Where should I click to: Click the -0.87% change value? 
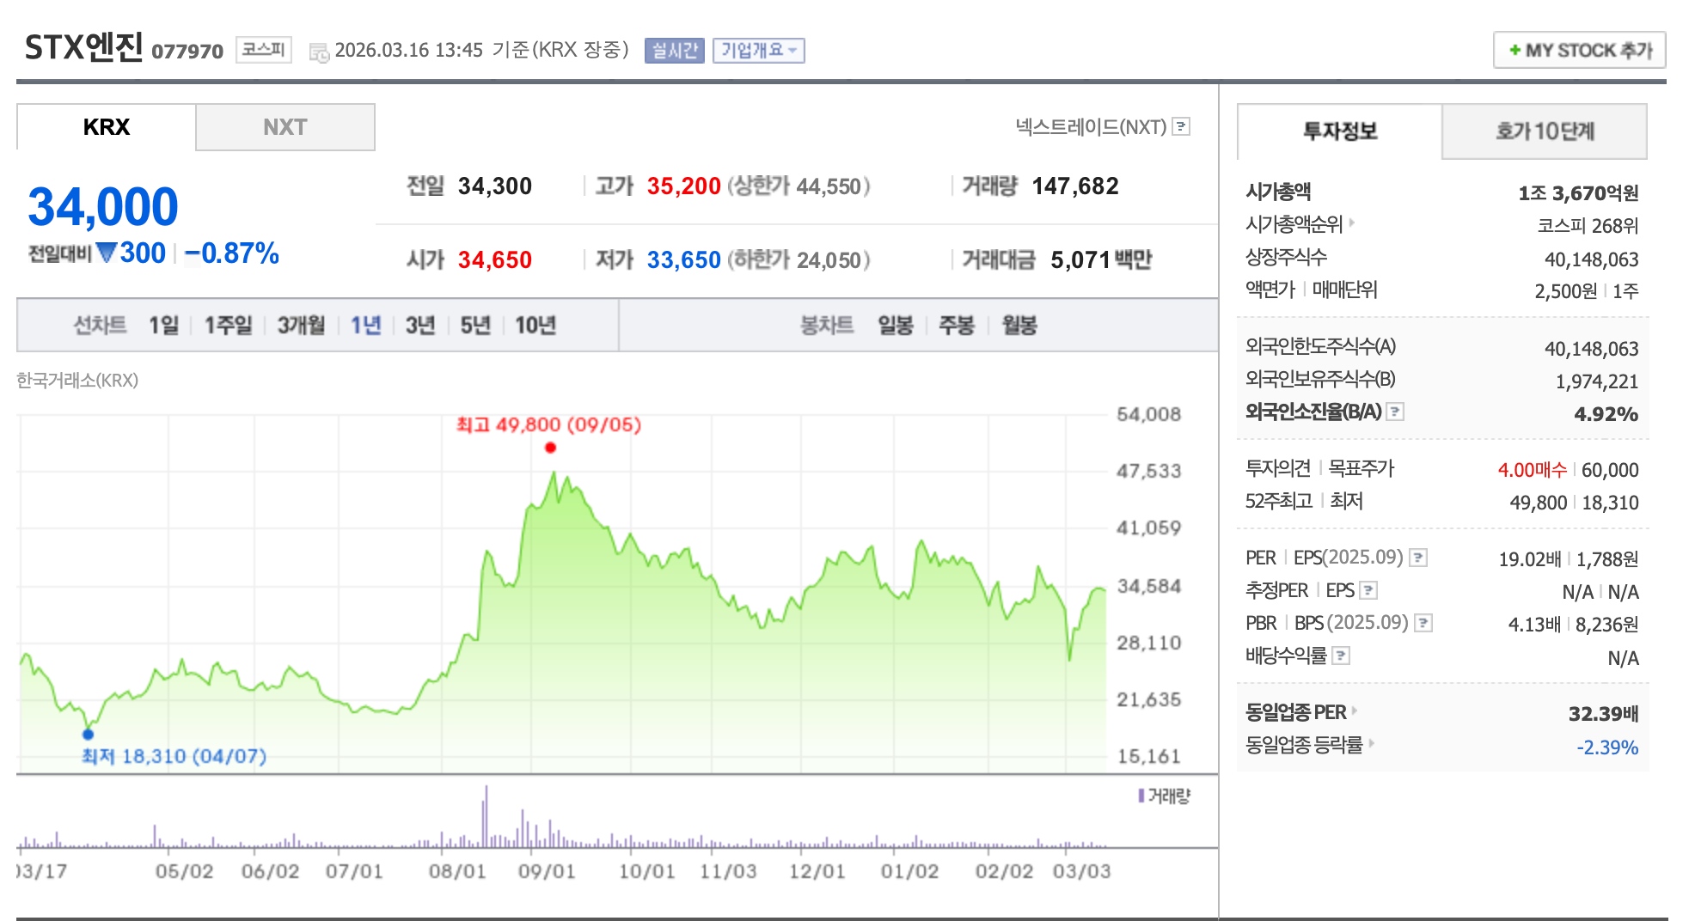pos(232,253)
